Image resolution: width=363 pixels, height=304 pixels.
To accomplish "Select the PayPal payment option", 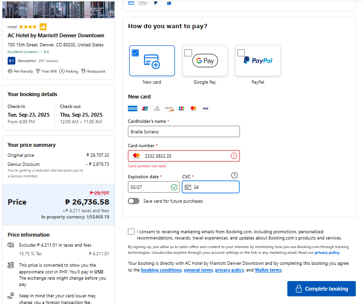I will click(x=258, y=61).
